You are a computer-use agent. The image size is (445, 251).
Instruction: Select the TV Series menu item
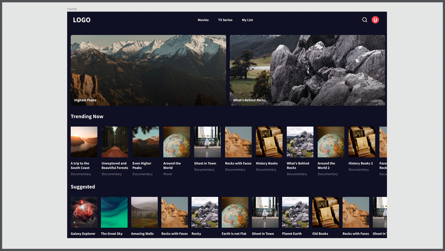(x=225, y=20)
